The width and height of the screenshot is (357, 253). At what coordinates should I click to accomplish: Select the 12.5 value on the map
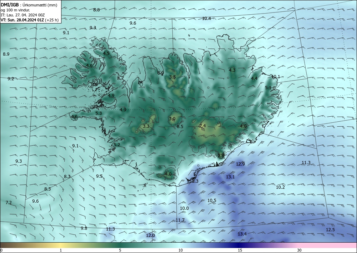(330, 230)
